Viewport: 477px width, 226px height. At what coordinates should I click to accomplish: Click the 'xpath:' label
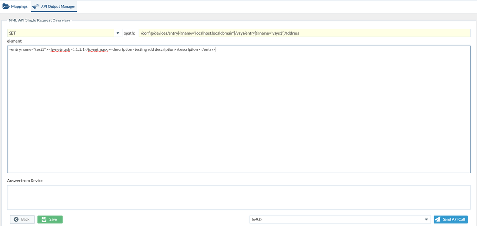pyautogui.click(x=129, y=34)
